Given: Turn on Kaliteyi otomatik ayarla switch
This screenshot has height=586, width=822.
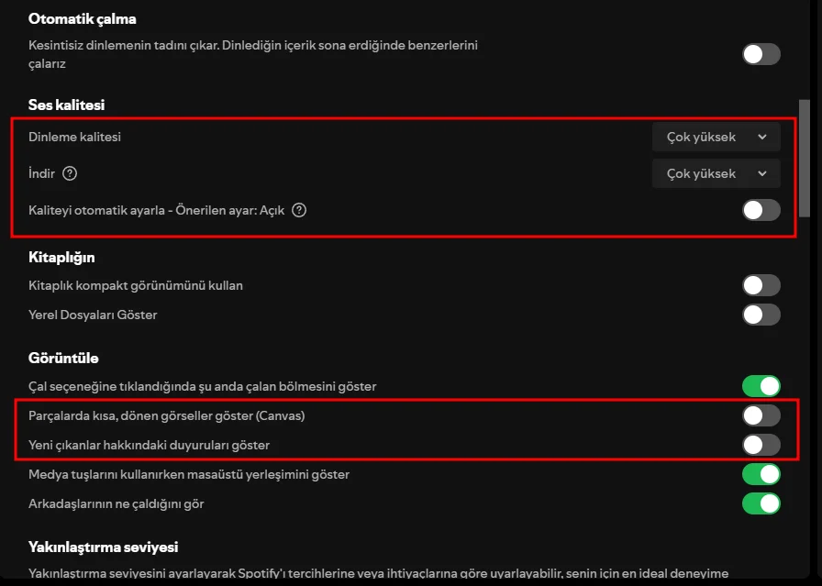Looking at the screenshot, I should point(761,210).
